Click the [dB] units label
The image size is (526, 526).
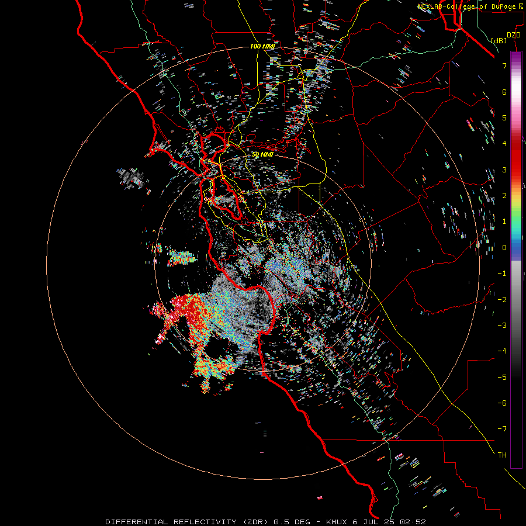[499, 41]
